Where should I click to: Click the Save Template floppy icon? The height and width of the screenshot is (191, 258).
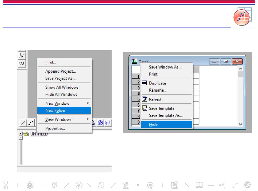[x=144, y=108]
